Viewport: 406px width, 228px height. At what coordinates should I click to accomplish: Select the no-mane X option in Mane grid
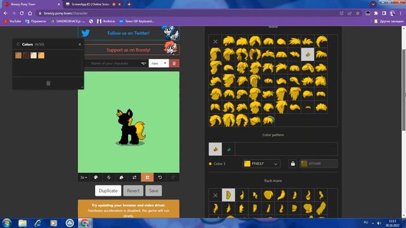[215, 41]
